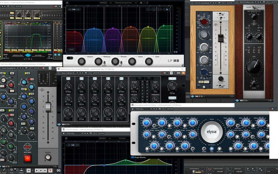The width and height of the screenshot is (278, 174).
Task: Click the help question mark under Neve 88RS
Action: tap(56, 166)
